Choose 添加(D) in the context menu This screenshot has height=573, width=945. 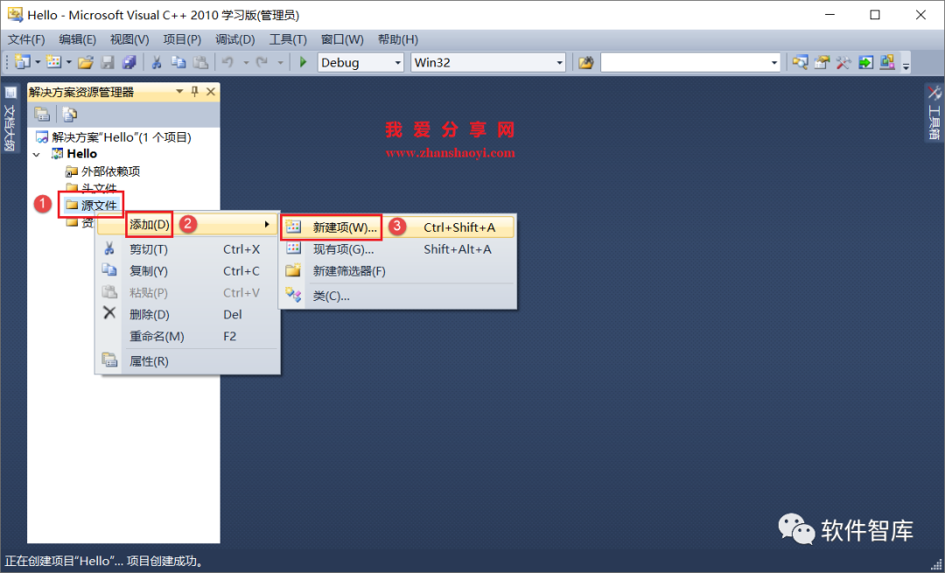(187, 225)
